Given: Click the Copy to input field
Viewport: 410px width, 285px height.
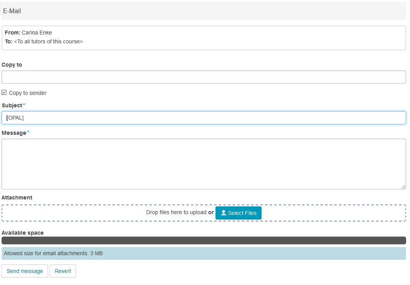Looking at the screenshot, I should pos(204,77).
